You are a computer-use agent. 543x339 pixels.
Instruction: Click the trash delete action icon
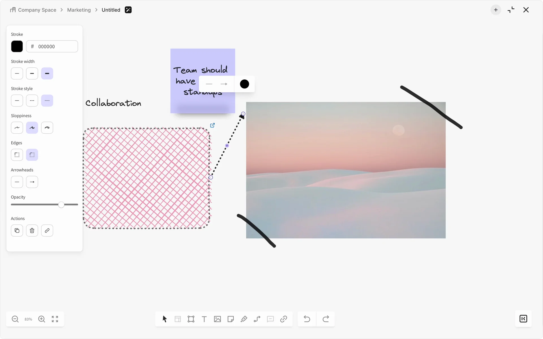click(x=32, y=231)
